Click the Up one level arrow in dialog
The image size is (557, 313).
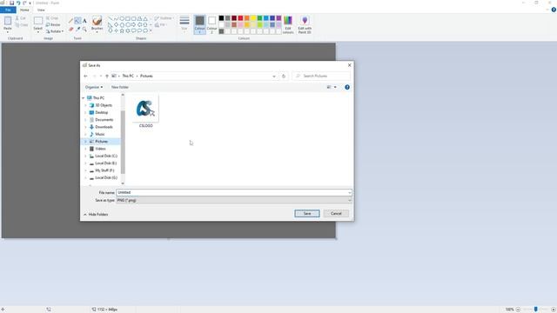click(x=107, y=76)
